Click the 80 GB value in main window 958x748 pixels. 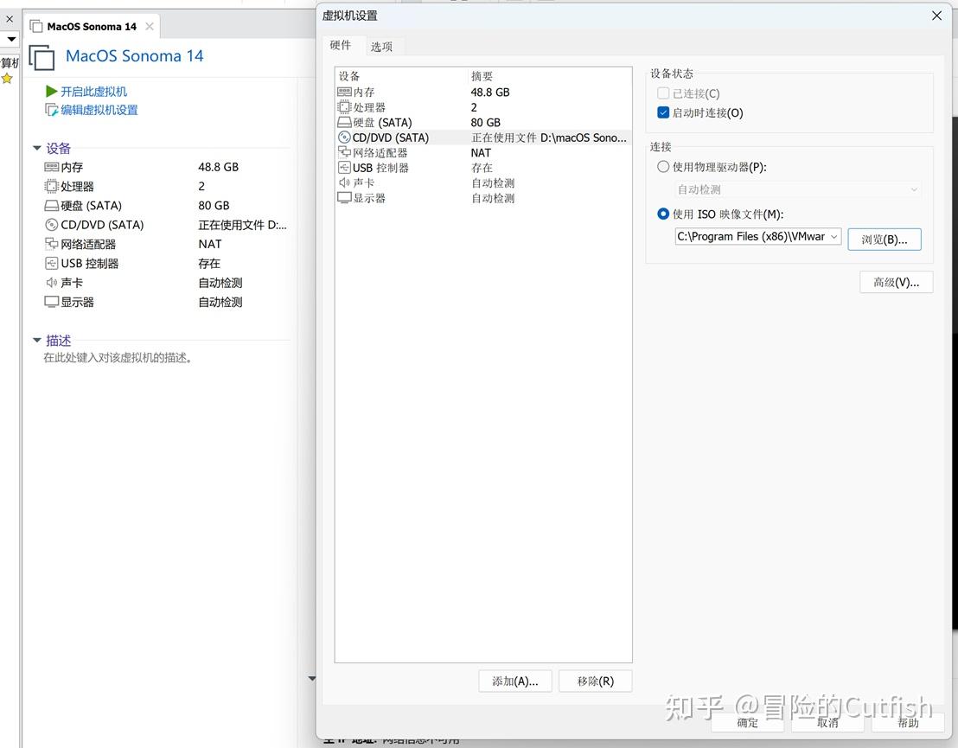click(x=214, y=205)
